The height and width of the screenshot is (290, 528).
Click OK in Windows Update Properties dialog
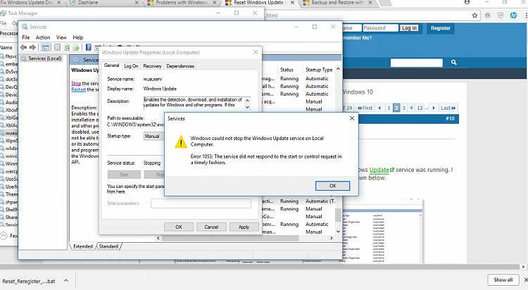(179, 227)
